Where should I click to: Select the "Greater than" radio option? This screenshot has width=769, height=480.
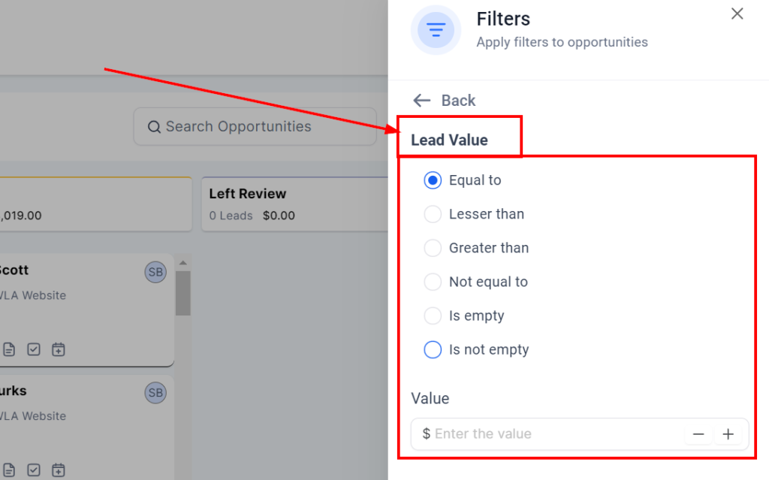pos(433,248)
